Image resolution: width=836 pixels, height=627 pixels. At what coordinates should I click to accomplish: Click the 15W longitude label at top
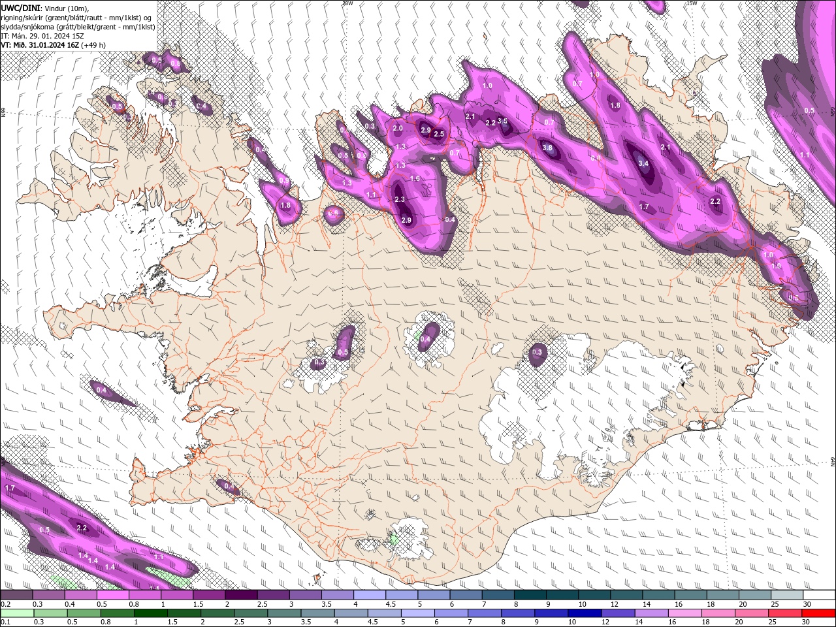692,3
